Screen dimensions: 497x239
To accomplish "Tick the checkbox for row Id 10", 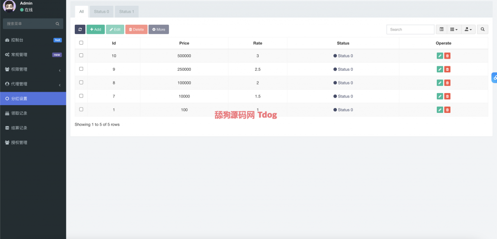I will pos(81,56).
